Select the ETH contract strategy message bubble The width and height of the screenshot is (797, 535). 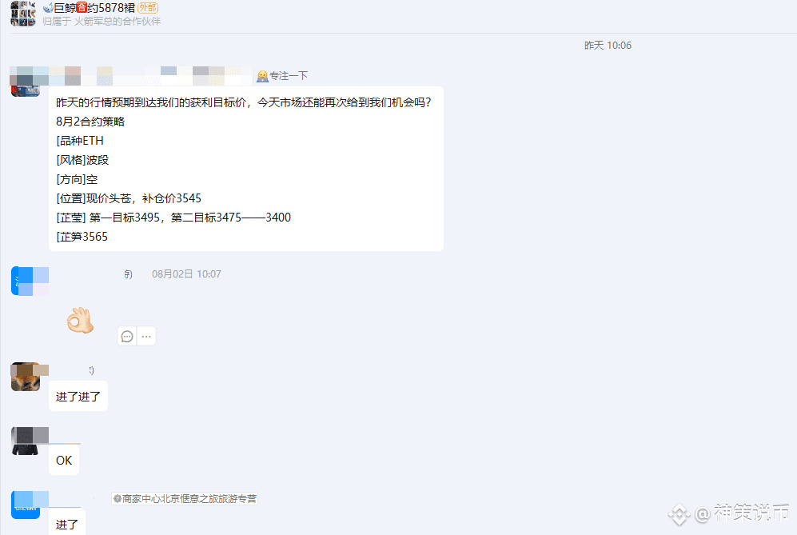click(246, 169)
